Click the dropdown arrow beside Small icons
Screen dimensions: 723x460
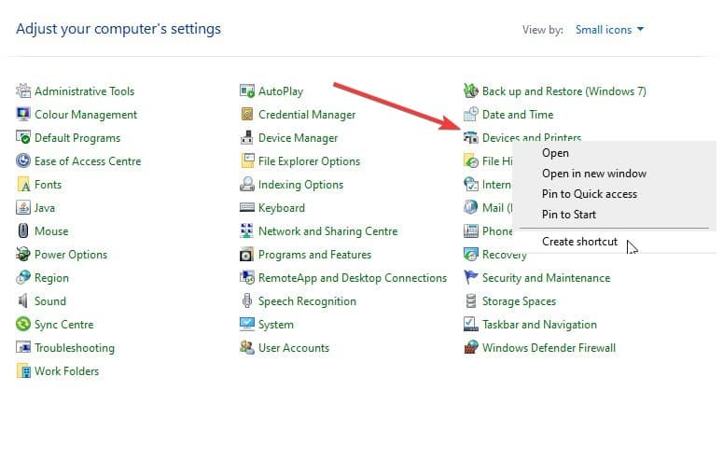click(640, 30)
